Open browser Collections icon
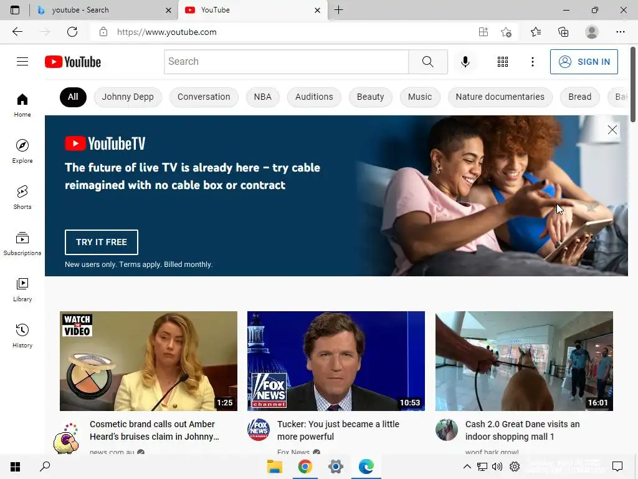 point(563,32)
